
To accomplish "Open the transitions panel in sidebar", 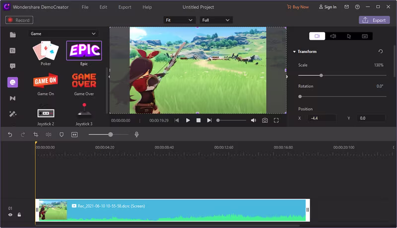I will 12,98.
